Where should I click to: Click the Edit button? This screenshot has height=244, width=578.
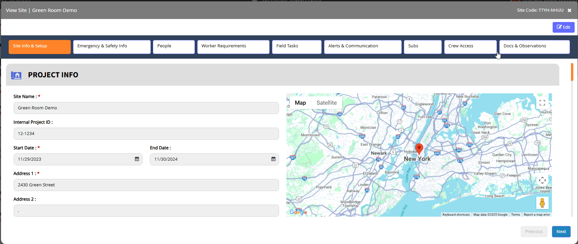pos(563,27)
